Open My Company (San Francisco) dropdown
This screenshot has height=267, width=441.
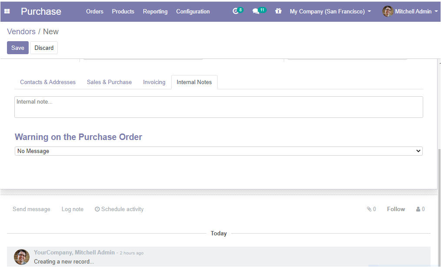click(331, 12)
